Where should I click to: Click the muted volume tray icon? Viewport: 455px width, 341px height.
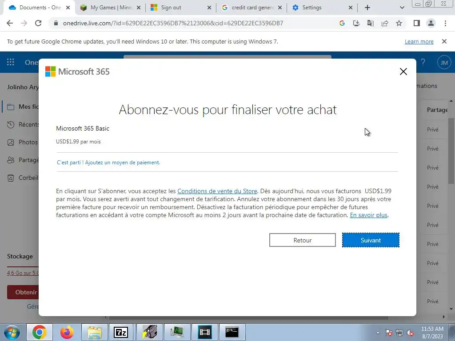(410, 333)
